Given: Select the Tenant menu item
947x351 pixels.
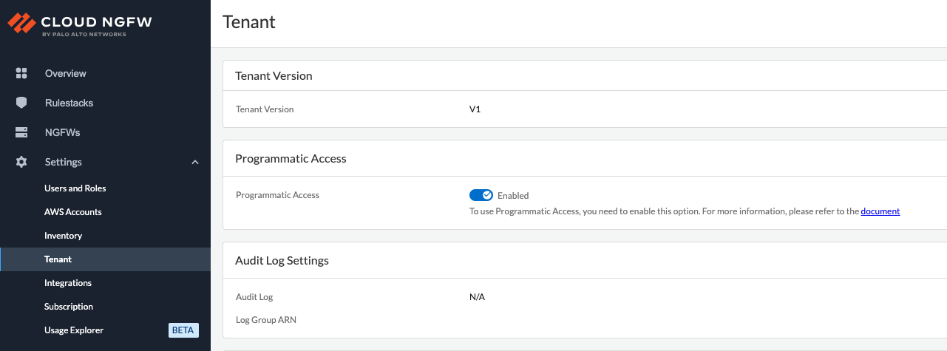Looking at the screenshot, I should click(58, 259).
